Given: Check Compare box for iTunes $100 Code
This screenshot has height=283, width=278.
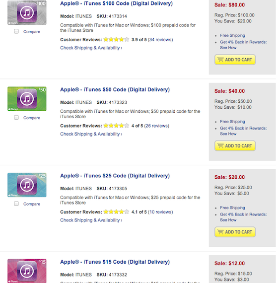Looking at the screenshot, I should (x=16, y=31).
